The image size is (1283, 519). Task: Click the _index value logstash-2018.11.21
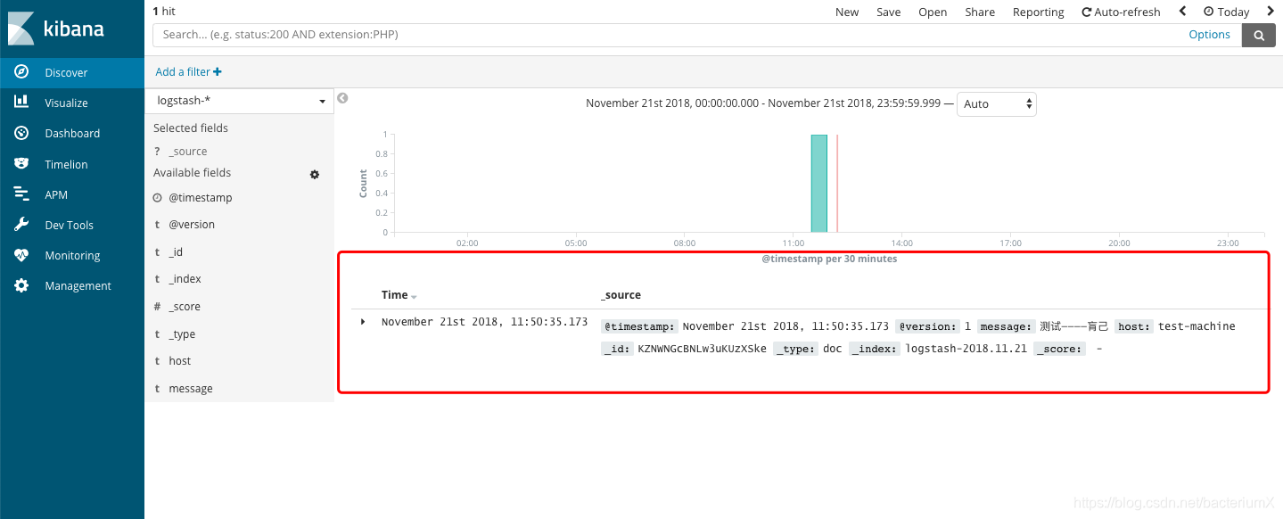point(966,349)
